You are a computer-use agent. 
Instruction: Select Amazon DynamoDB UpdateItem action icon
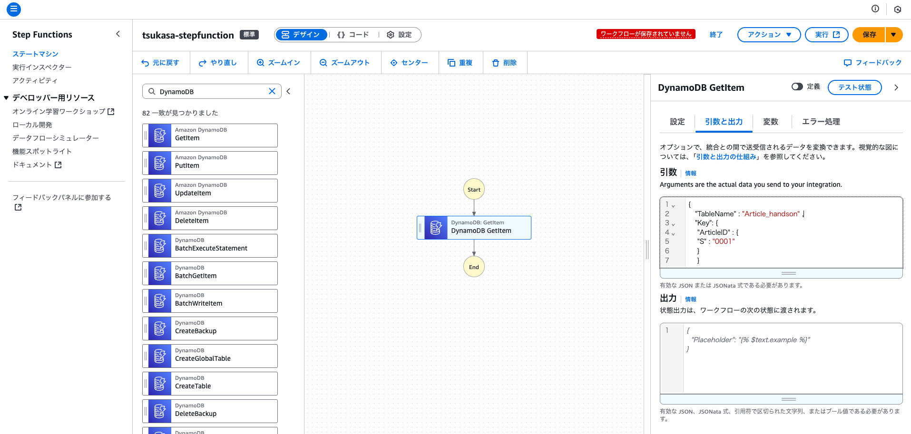[x=160, y=191]
